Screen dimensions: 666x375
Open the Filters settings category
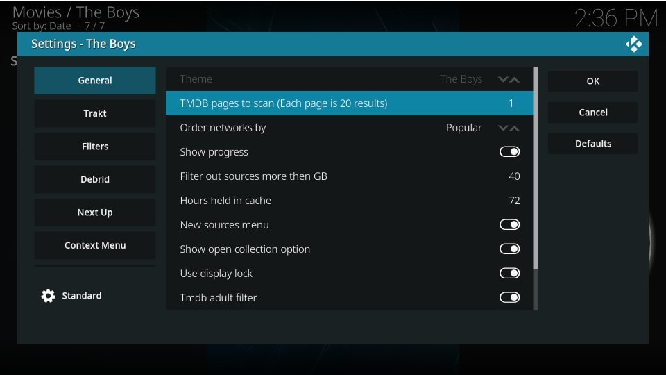[95, 147]
